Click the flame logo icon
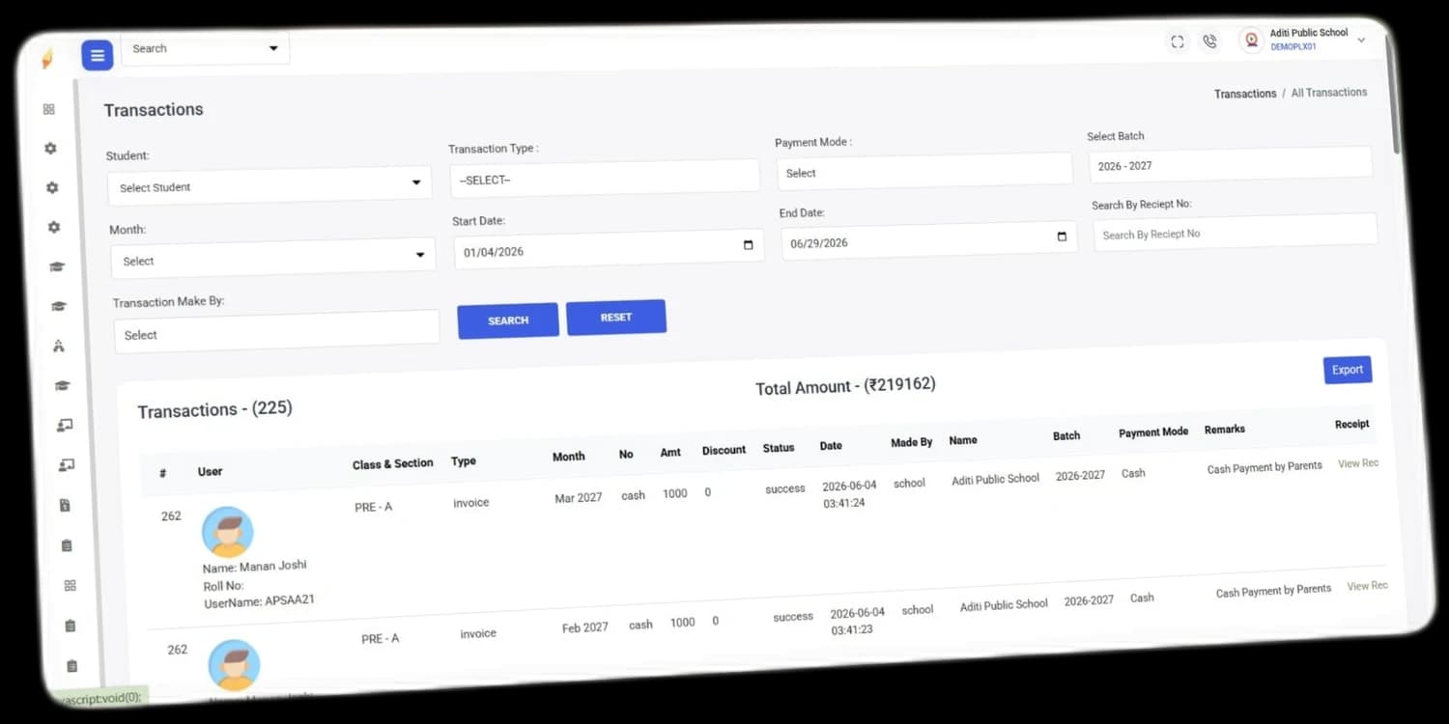1449x724 pixels. pyautogui.click(x=47, y=59)
